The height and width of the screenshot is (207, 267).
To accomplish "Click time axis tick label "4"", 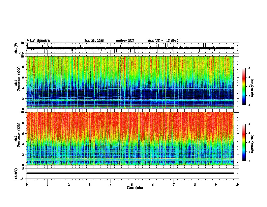I will [111, 185].
